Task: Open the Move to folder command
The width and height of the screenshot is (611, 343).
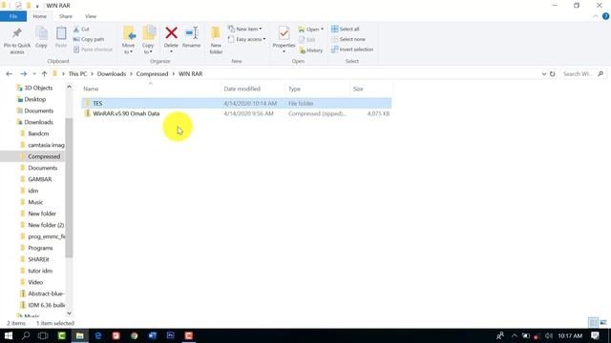Action: click(x=129, y=40)
